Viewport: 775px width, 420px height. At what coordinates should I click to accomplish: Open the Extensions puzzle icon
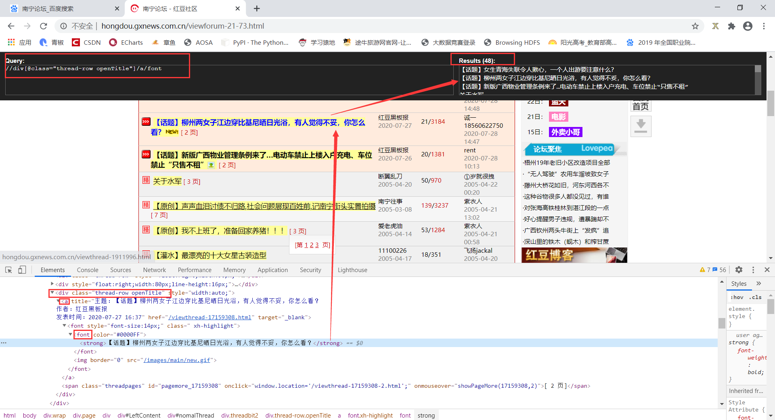(731, 26)
